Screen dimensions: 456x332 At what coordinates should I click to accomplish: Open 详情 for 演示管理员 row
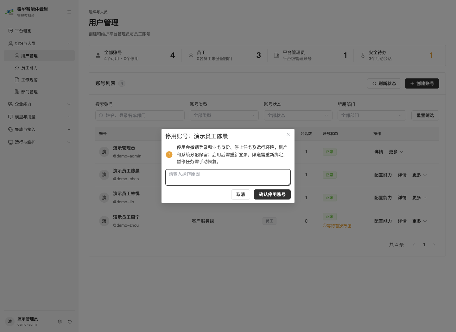pos(379,152)
